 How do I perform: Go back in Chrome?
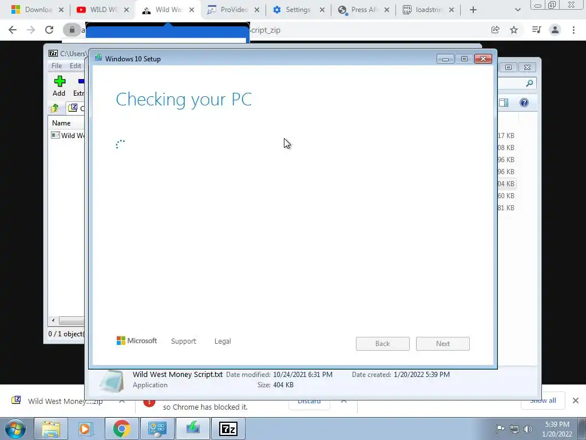point(13,30)
